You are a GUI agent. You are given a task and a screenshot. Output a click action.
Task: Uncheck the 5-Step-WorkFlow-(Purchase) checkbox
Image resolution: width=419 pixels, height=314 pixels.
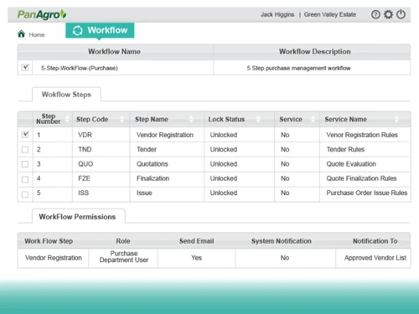25,68
